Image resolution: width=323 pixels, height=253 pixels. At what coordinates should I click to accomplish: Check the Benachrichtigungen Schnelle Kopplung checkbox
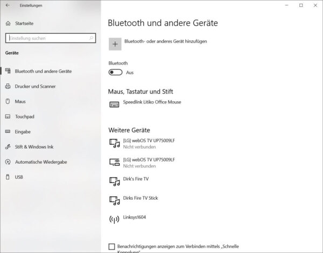tap(111, 247)
